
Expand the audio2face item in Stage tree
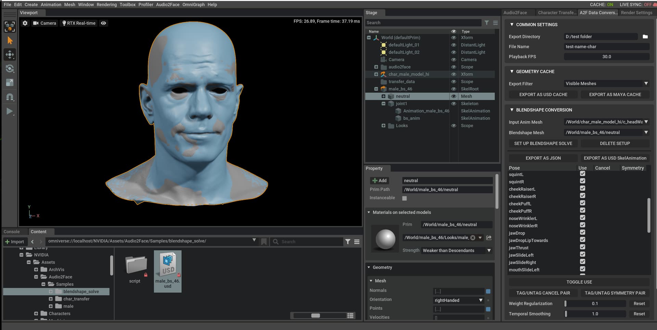(376, 67)
